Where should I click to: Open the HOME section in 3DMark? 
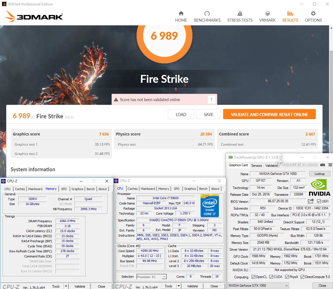click(x=181, y=17)
